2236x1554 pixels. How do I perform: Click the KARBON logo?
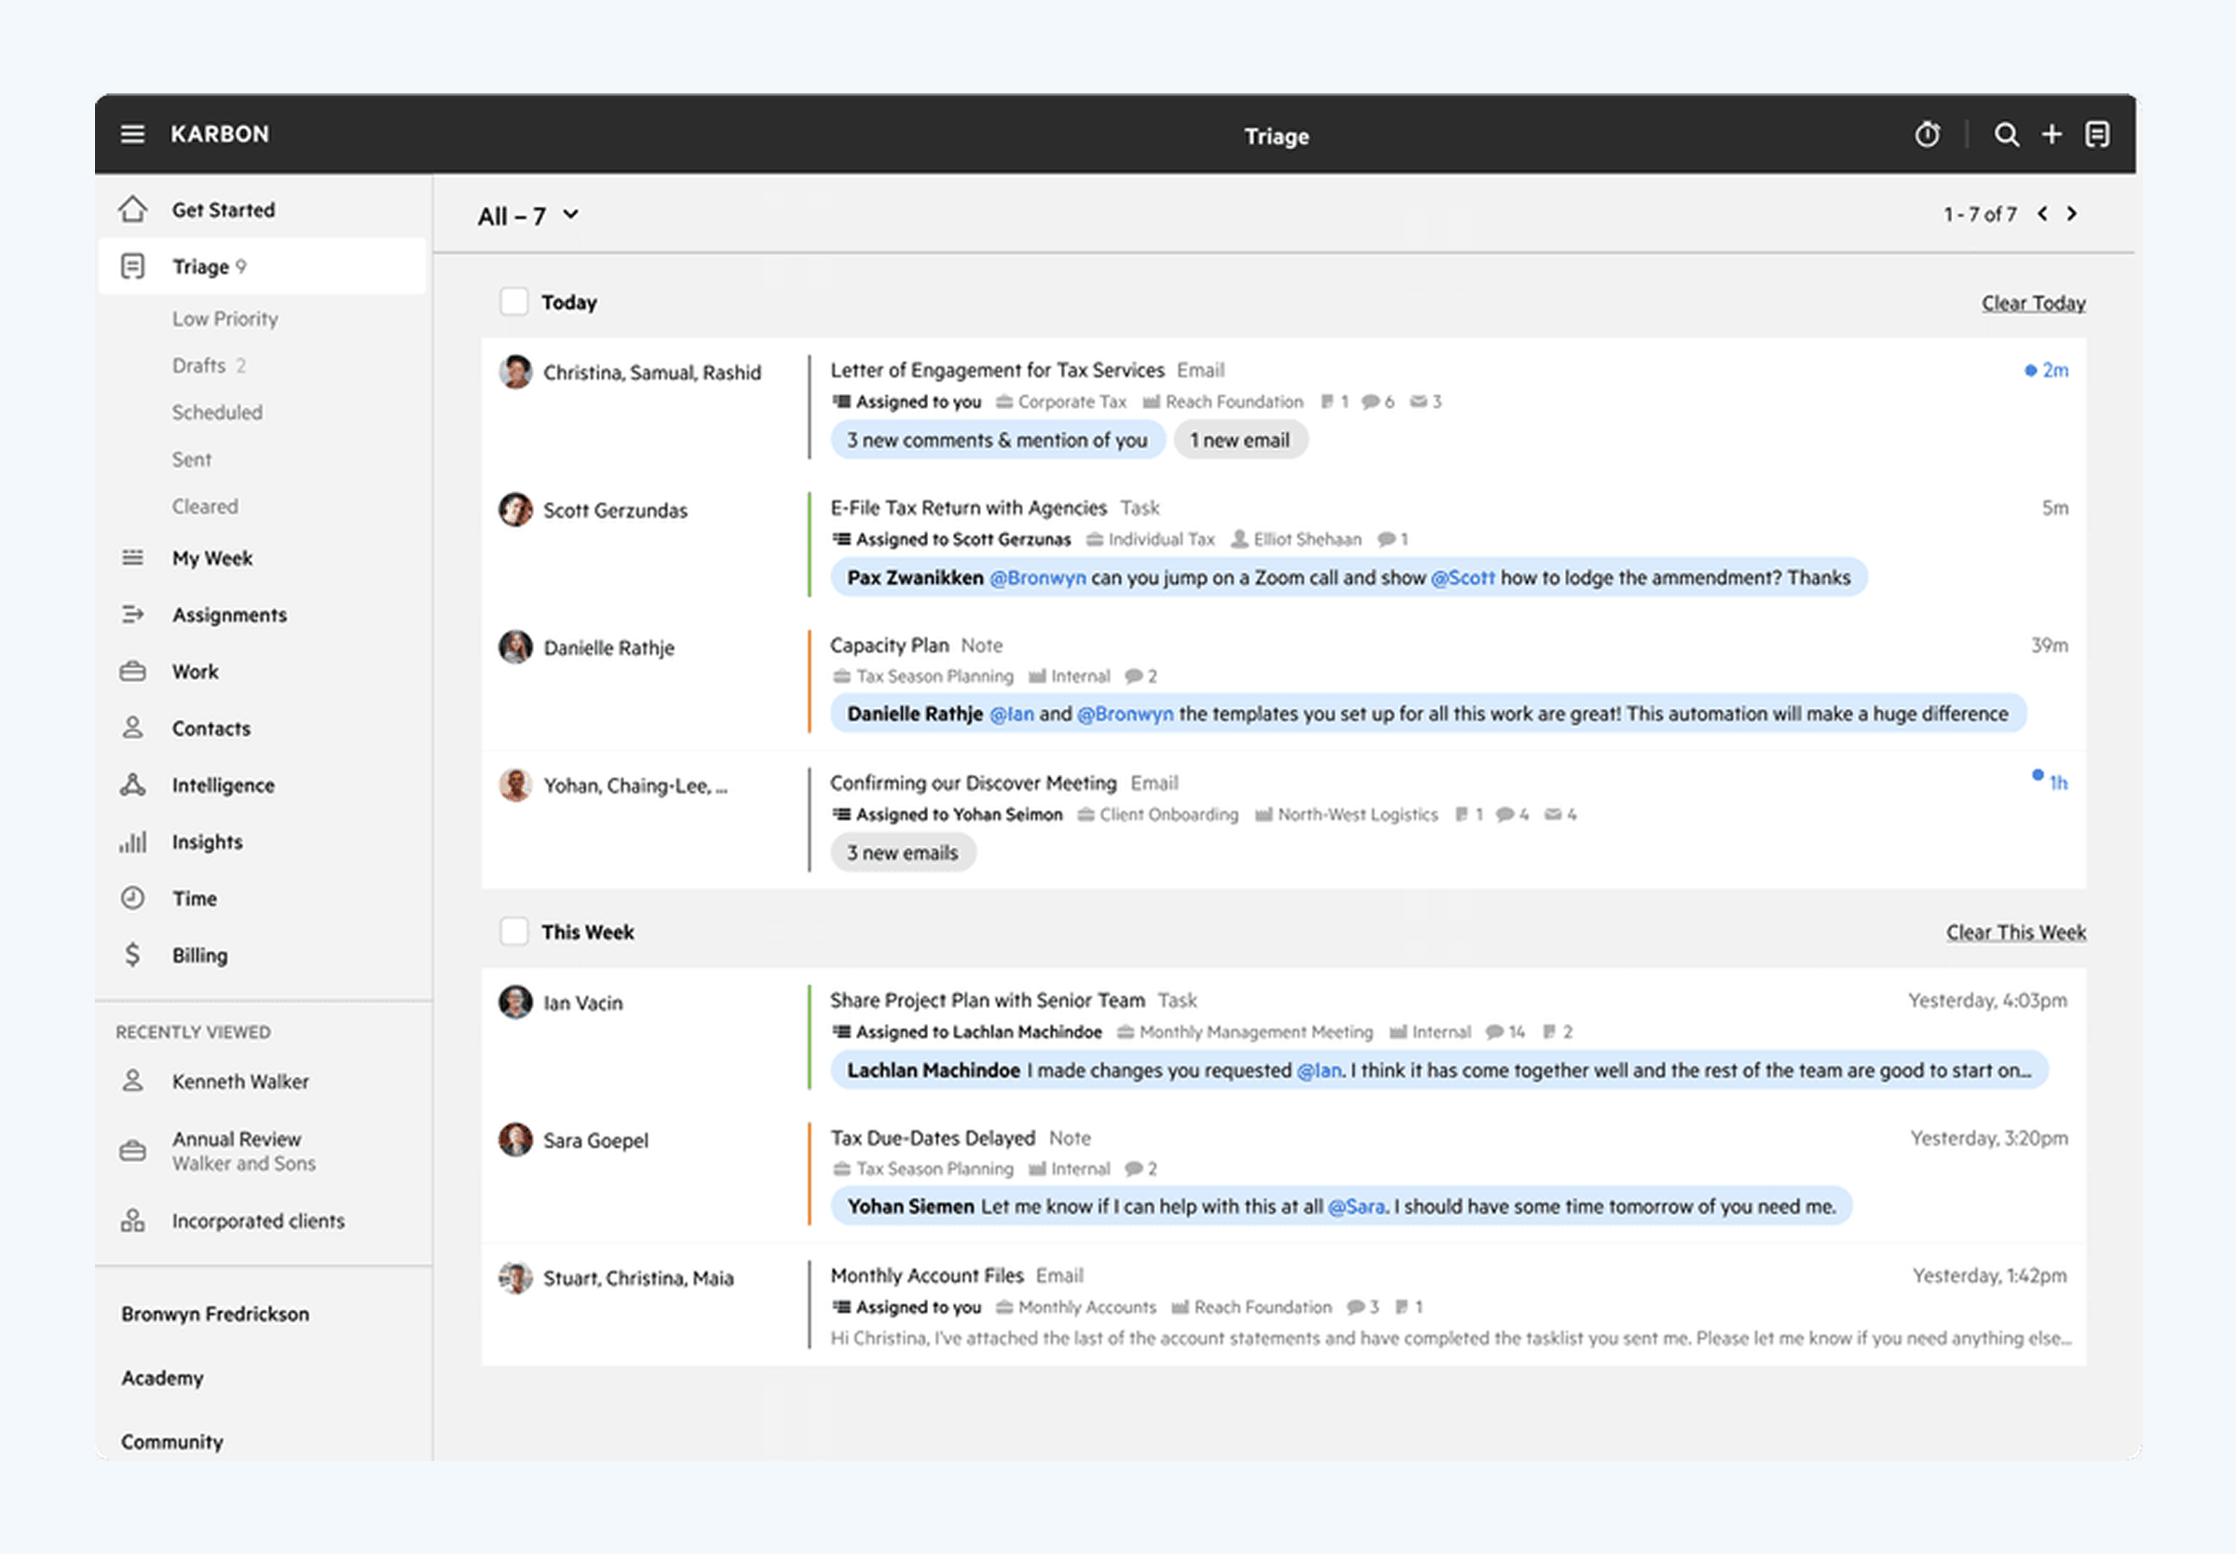[x=220, y=133]
